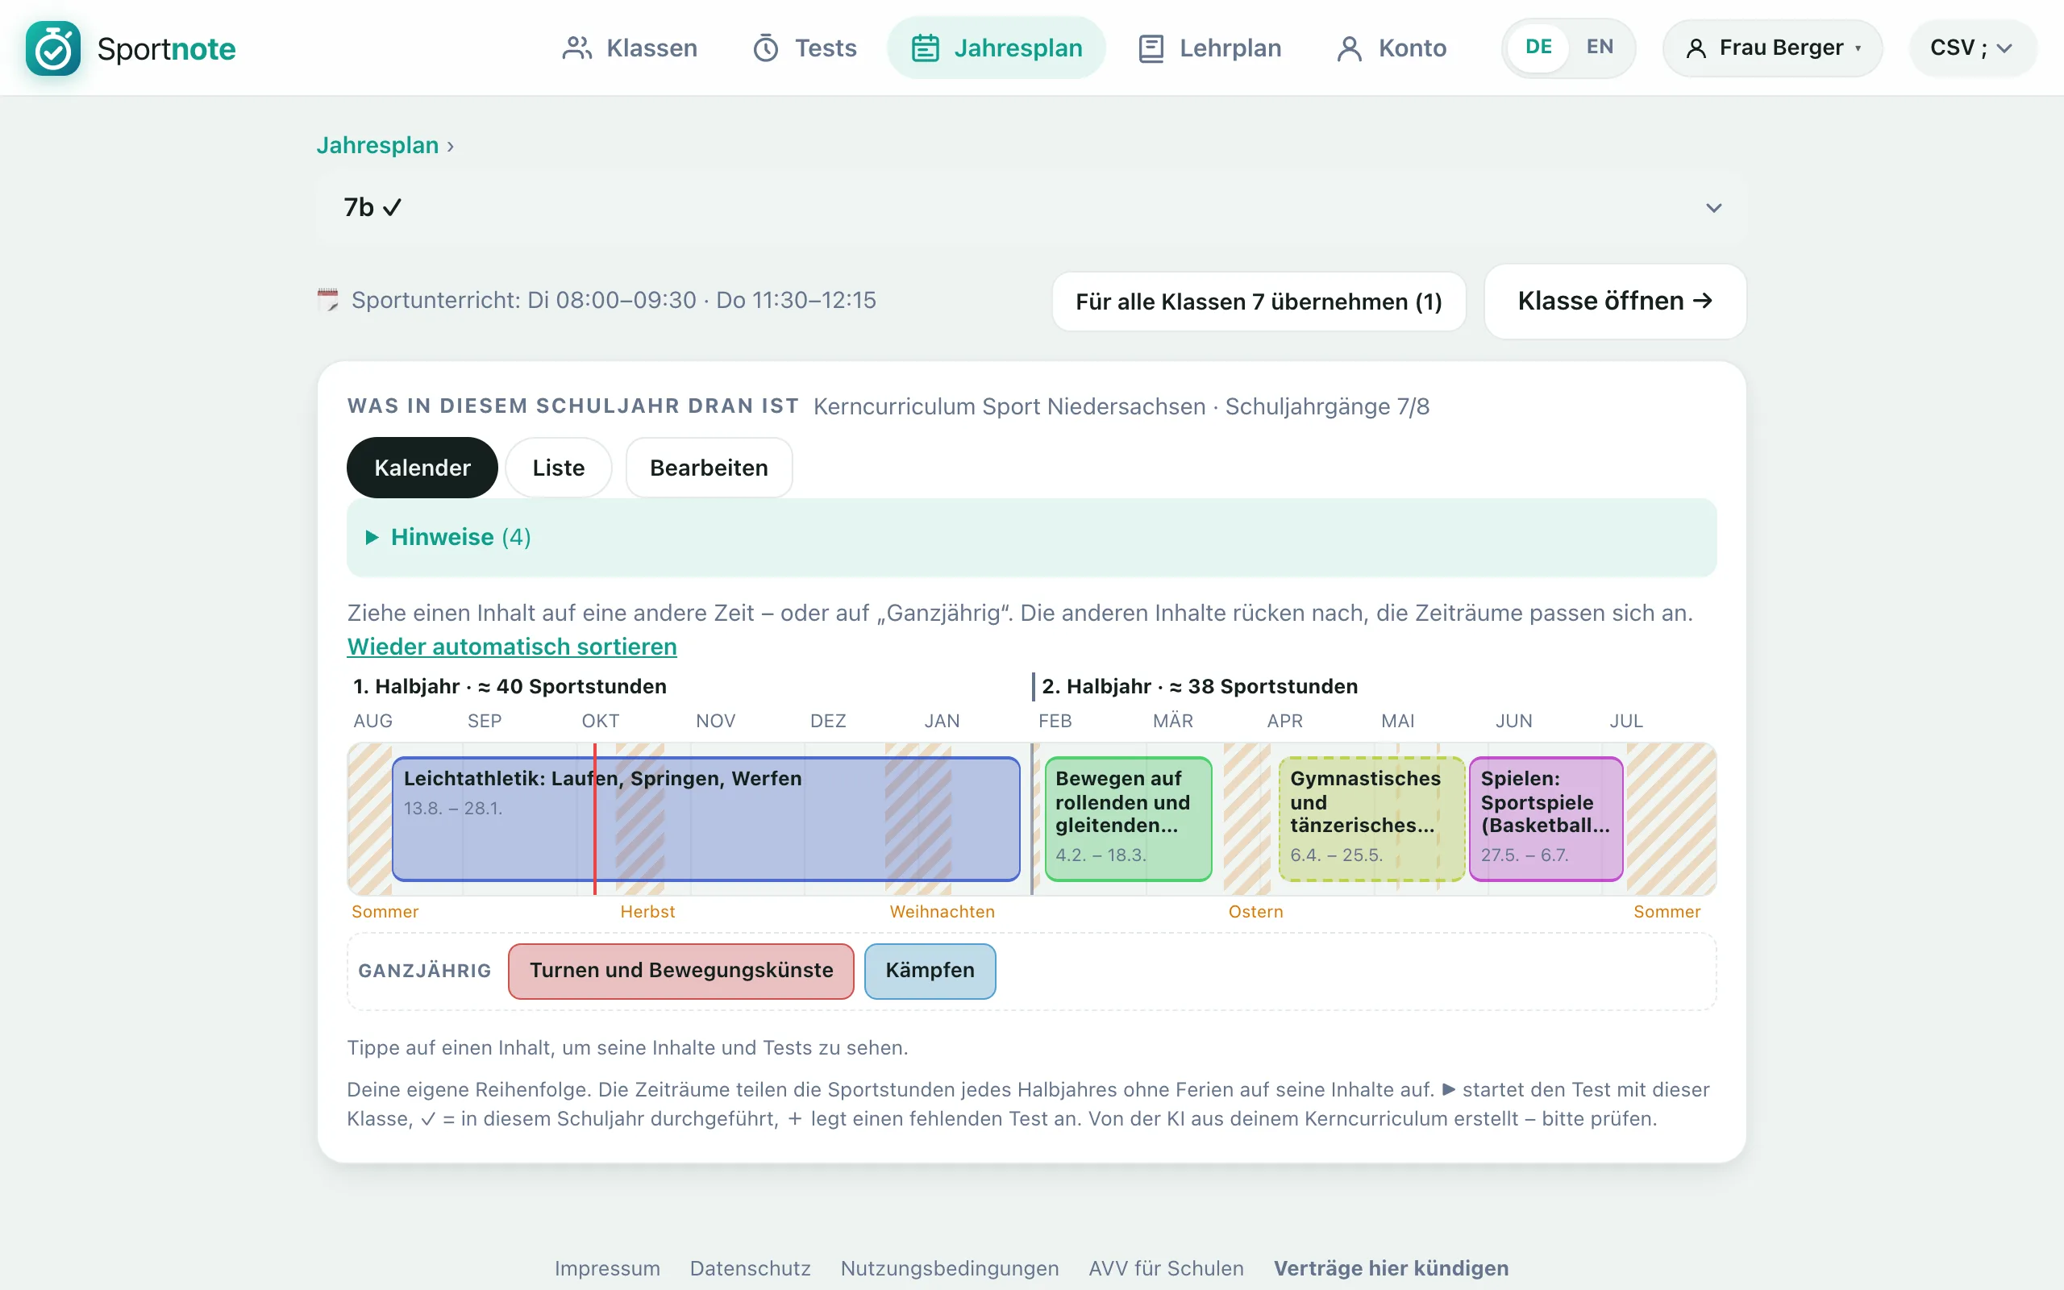
Task: Open the Frau Berger user menu
Action: [x=1772, y=48]
